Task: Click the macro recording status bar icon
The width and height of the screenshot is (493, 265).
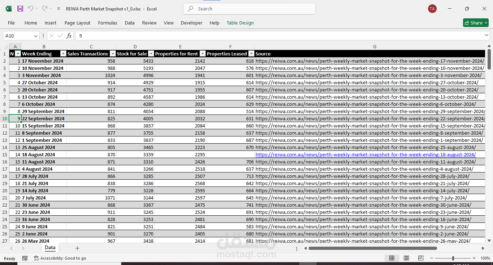Action: click(x=25, y=258)
